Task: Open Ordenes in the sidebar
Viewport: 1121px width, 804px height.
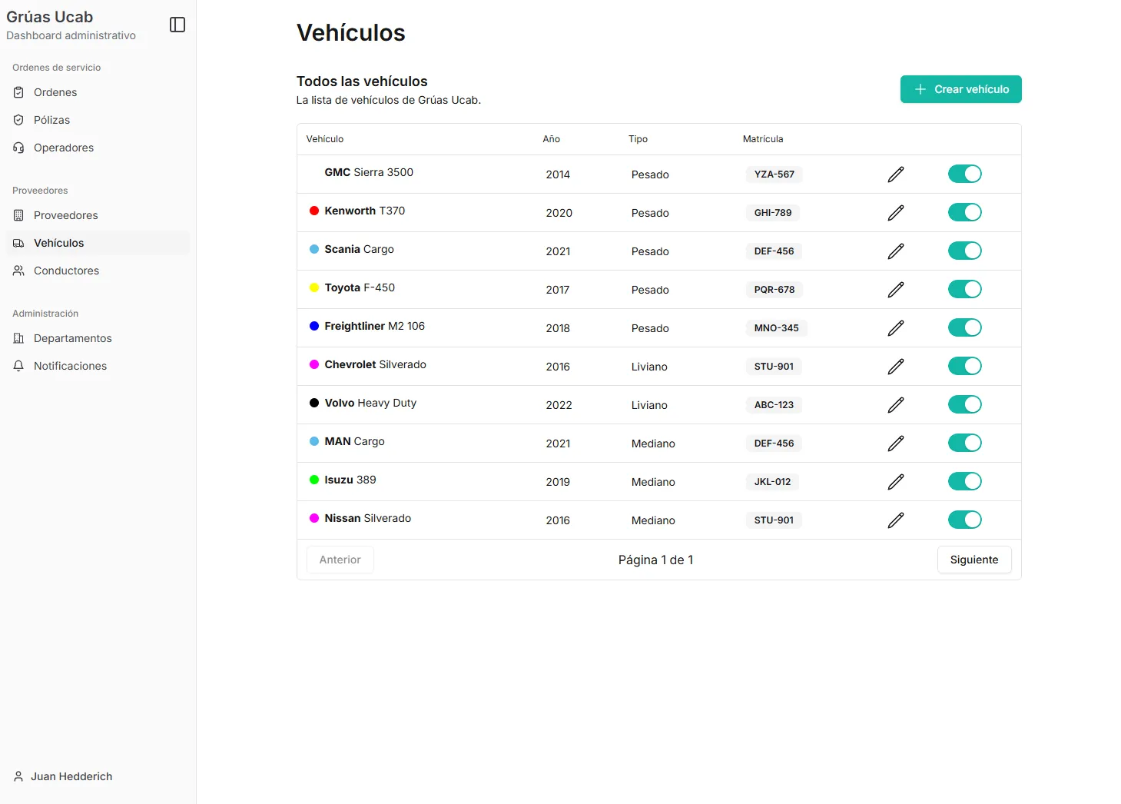Action: pos(55,92)
